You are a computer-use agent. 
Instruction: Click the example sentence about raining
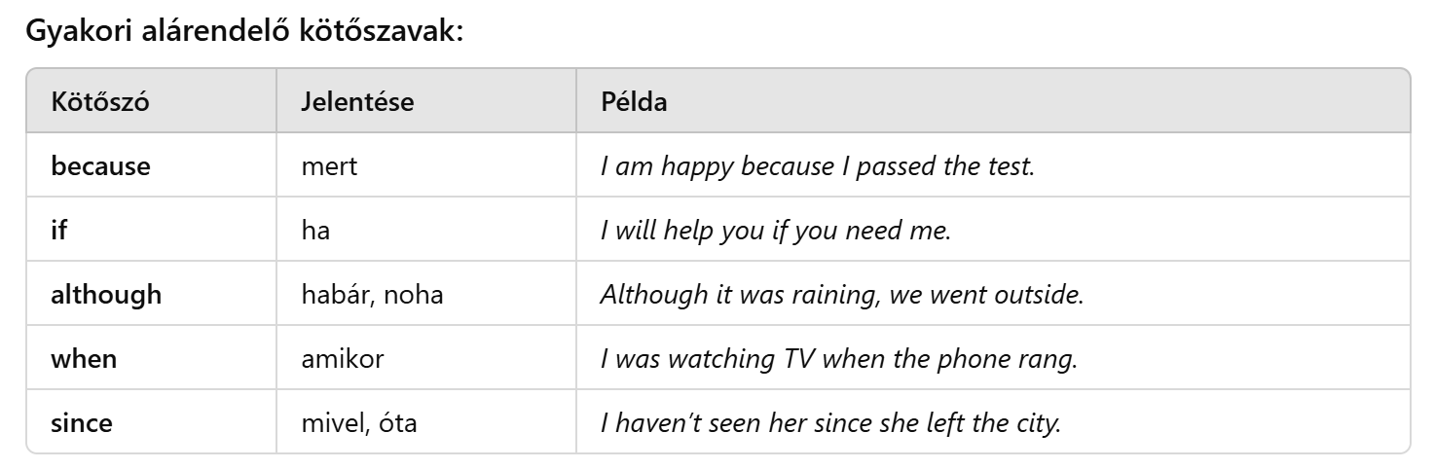pos(841,295)
